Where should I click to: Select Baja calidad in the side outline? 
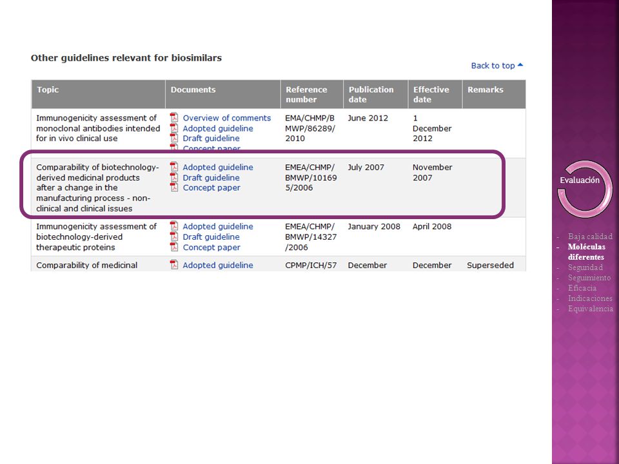coord(590,237)
